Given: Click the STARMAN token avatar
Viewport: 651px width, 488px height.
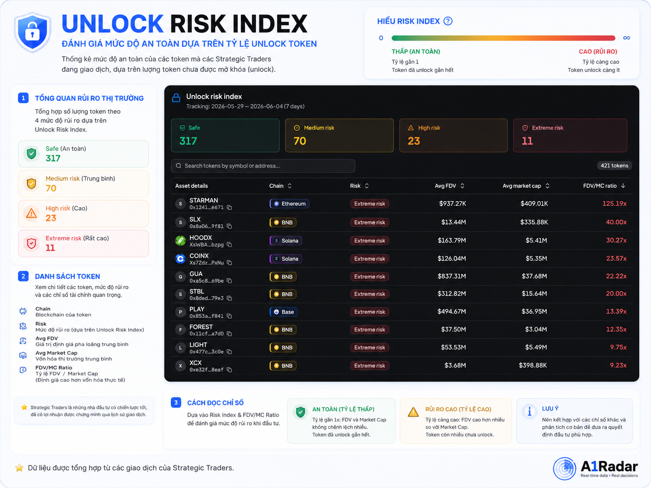Looking at the screenshot, I should 180,204.
